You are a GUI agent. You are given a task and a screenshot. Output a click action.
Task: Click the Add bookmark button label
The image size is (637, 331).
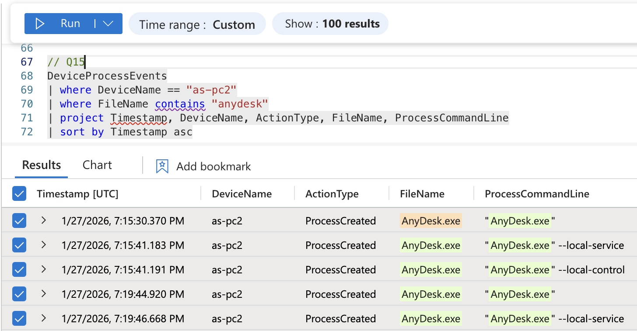pos(213,166)
